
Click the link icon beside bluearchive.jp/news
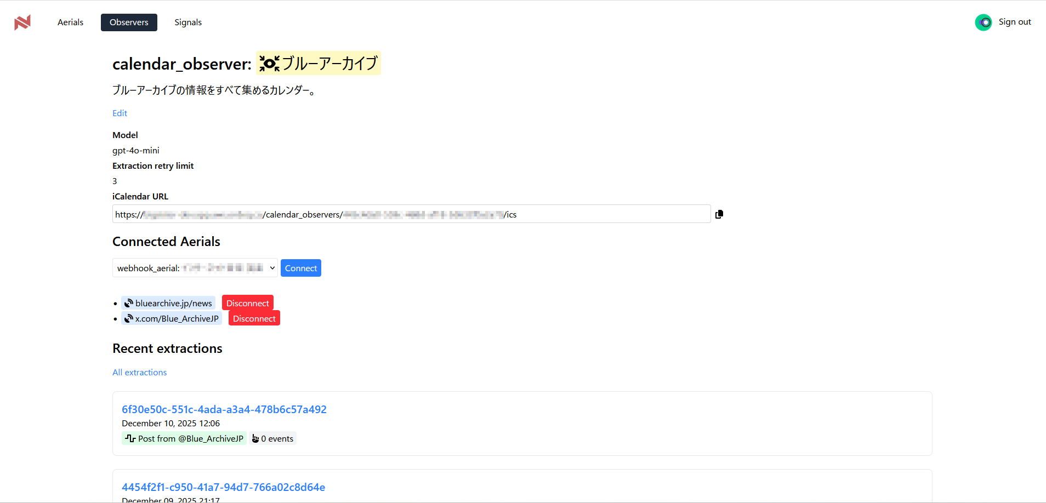[128, 302]
